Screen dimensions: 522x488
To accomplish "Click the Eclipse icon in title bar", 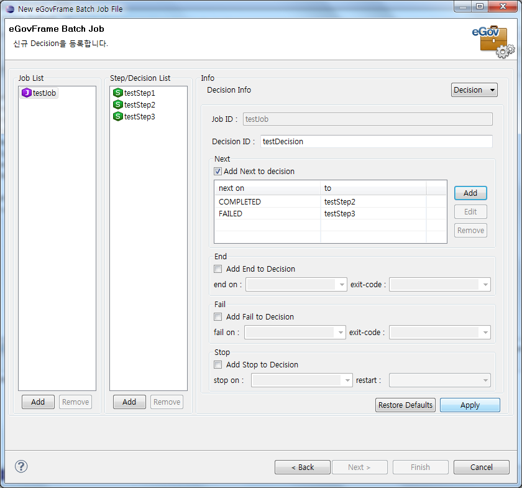I will pyautogui.click(x=11, y=9).
